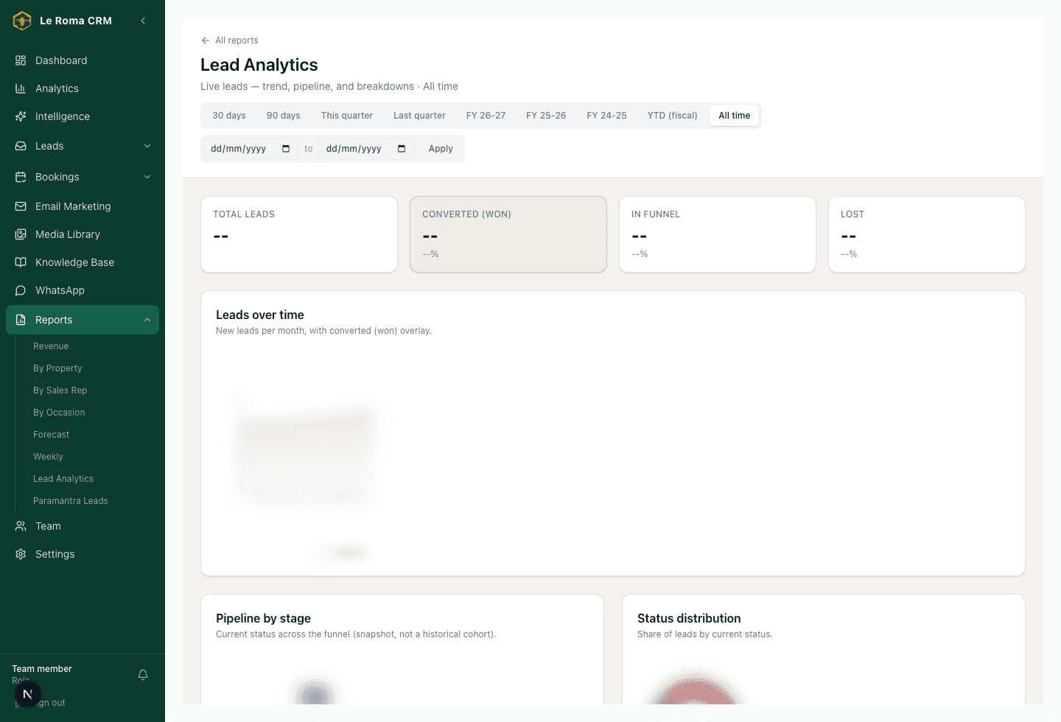Viewport: 1061px width, 722px height.
Task: Click the Lost card
Action: 927,234
